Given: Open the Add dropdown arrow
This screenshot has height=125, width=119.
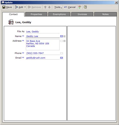Looking at the screenshot, I should click(25, 7).
